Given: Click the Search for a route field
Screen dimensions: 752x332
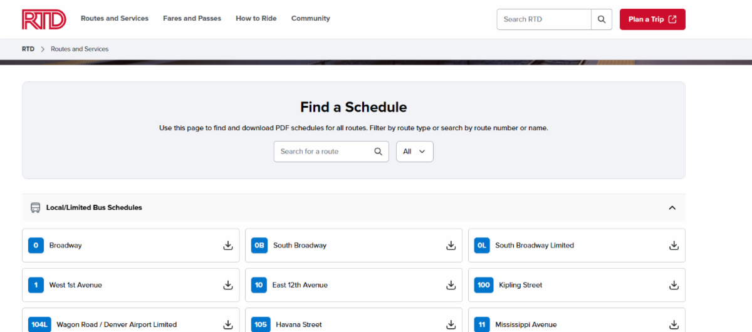Looking at the screenshot, I should 323,152.
